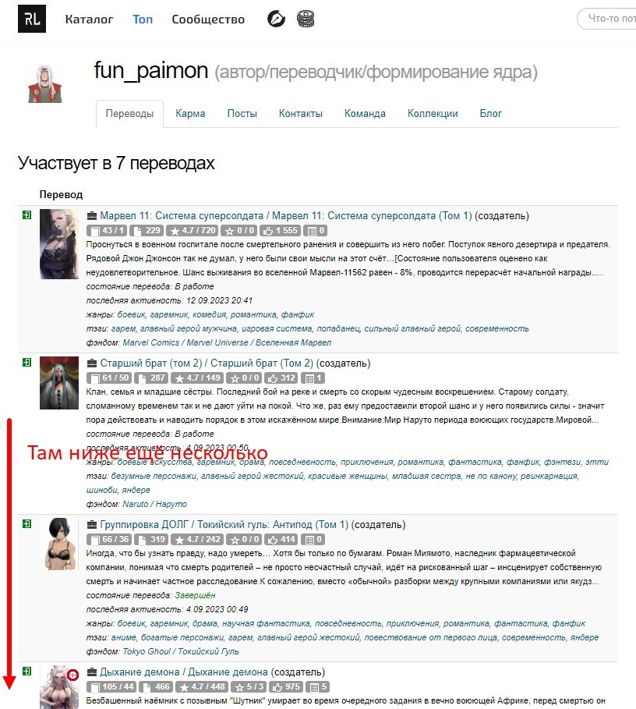
Task: Expand the Группировка ДОЛГ entry with green icon
Action: 26,524
